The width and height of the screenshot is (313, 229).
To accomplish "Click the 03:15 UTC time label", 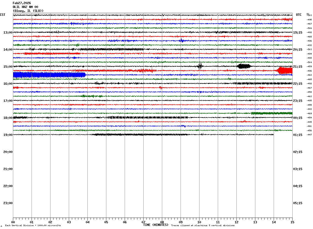I will pos(298,169).
